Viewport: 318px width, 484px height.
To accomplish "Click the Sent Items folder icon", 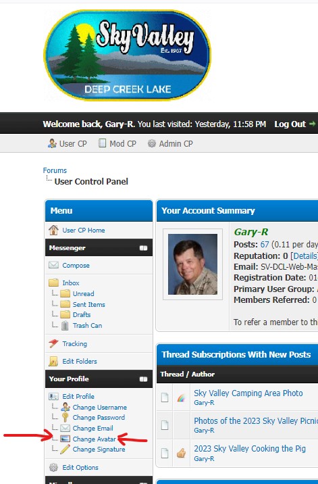I will [x=65, y=304].
